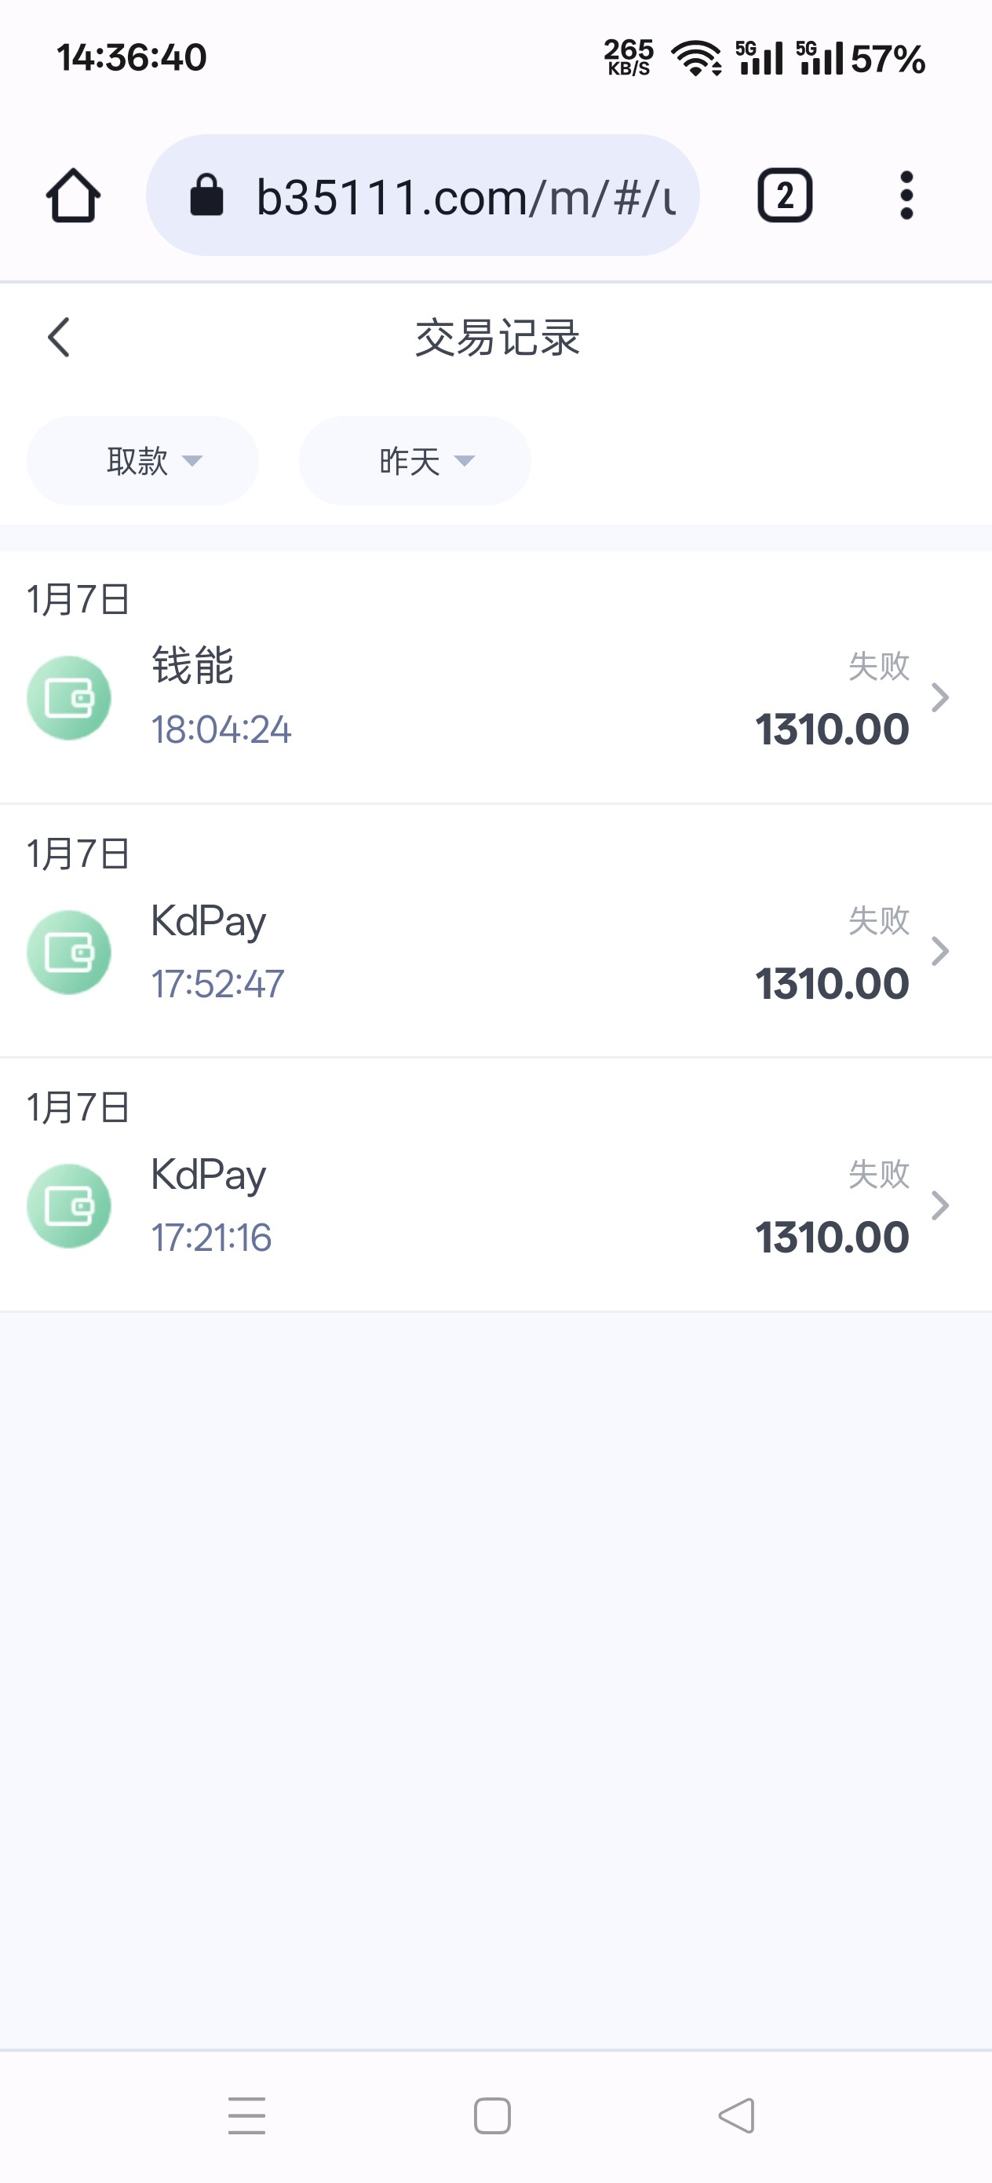Go back using the header arrow
992x2183 pixels.
(58, 338)
